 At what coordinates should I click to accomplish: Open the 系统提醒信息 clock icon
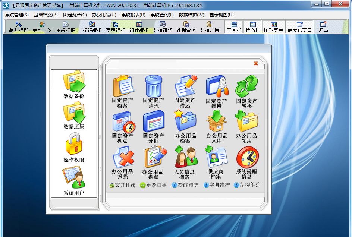pyautogui.click(x=247, y=162)
